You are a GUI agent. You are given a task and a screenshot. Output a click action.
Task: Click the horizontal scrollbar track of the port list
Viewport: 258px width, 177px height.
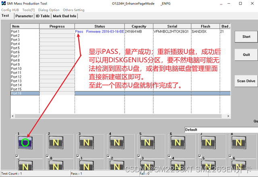118,116
